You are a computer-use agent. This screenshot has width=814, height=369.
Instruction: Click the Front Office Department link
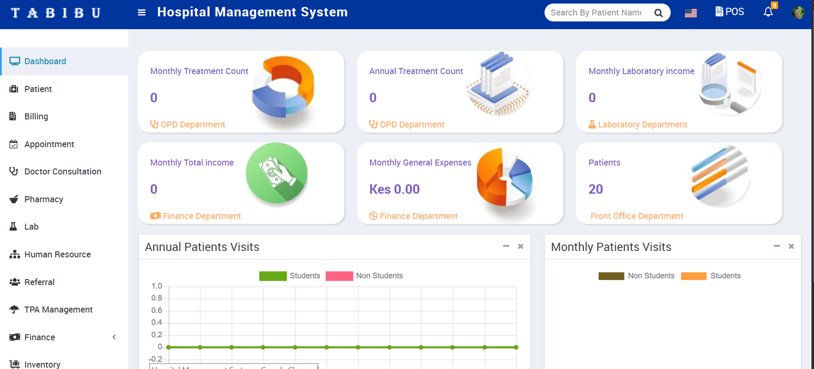(636, 216)
